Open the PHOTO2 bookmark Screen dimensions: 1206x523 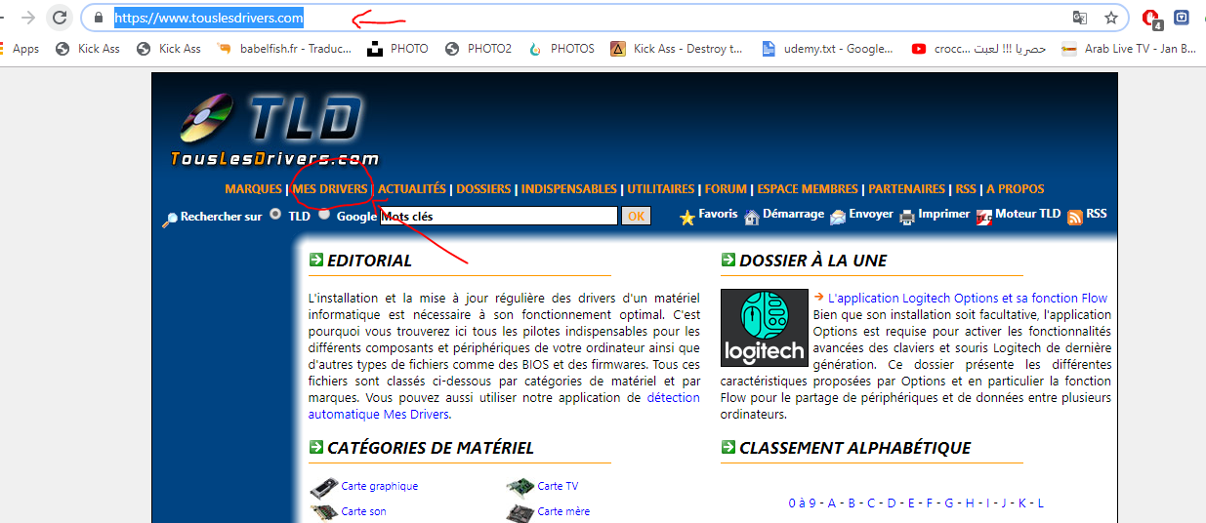478,49
